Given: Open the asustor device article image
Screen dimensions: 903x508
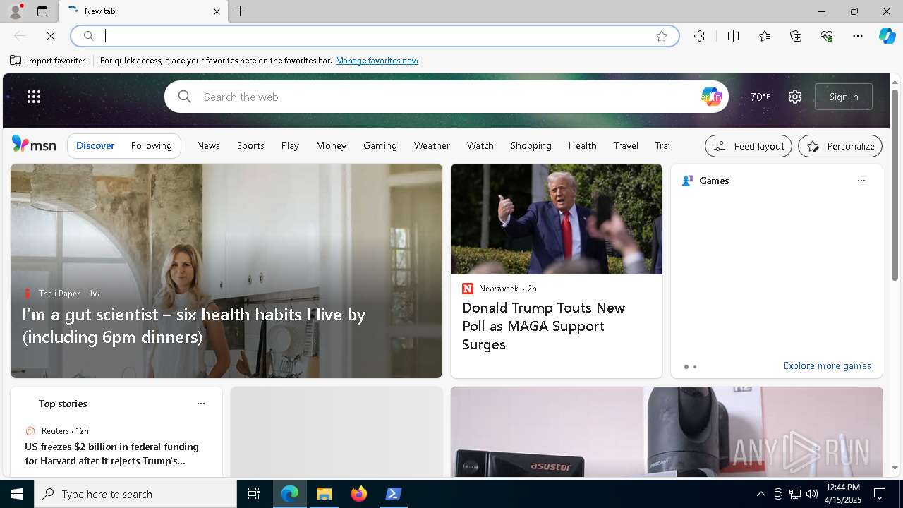Looking at the screenshot, I should coord(667,432).
